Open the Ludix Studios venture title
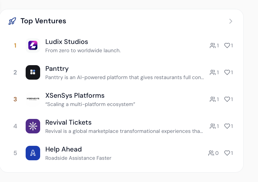258x182 pixels. (x=67, y=42)
